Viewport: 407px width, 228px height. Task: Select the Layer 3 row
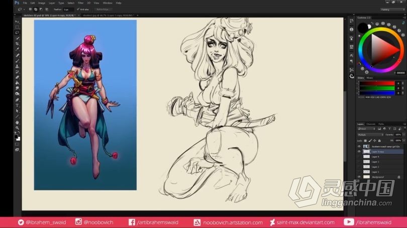(380, 162)
